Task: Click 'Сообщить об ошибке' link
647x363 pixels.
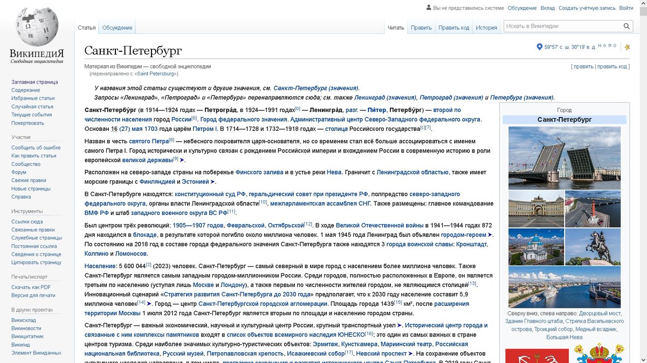Action: pos(36,148)
